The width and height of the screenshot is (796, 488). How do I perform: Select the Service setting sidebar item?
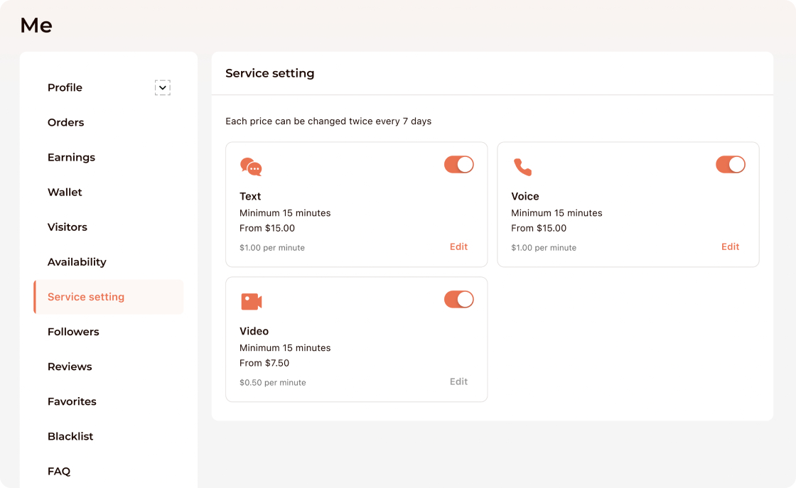[86, 297]
